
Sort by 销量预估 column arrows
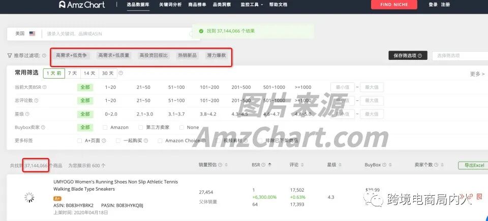(226, 165)
